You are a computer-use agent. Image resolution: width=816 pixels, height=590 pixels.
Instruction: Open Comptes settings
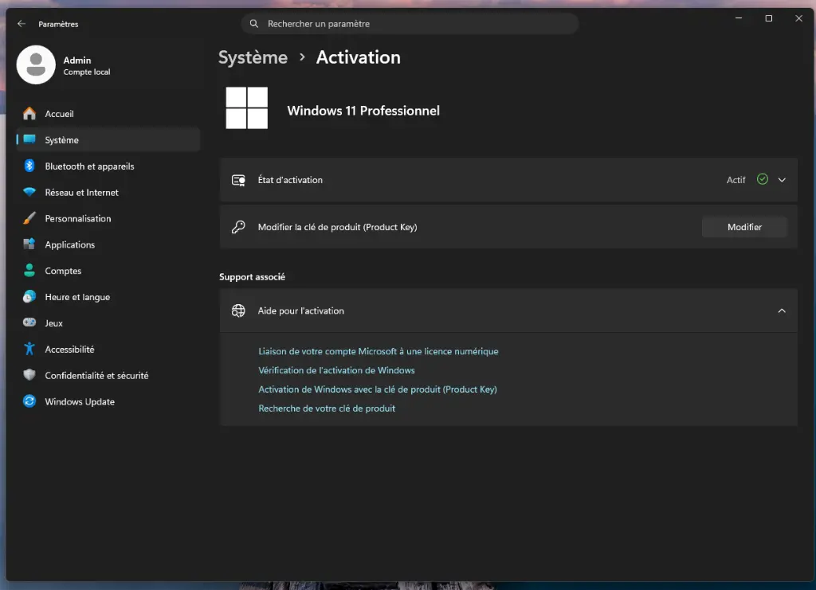[108, 270]
